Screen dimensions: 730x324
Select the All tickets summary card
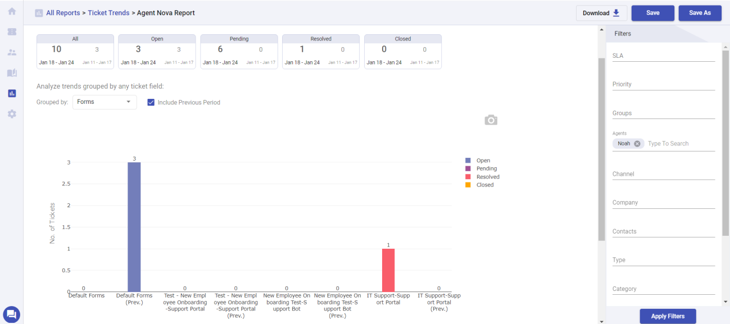(75, 52)
